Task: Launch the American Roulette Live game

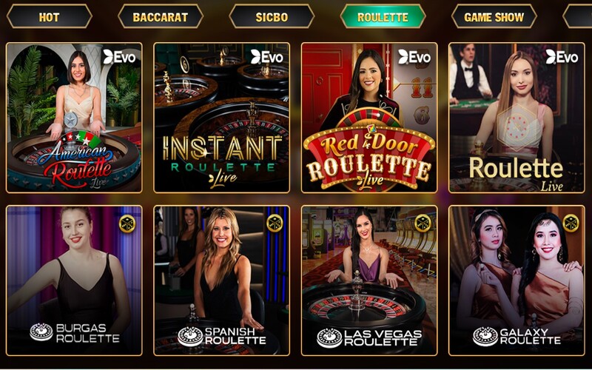Action: 74,118
